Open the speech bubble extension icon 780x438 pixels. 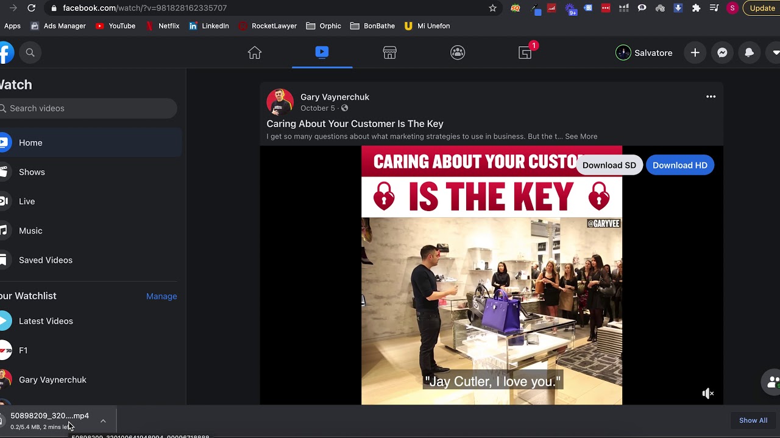pos(642,8)
